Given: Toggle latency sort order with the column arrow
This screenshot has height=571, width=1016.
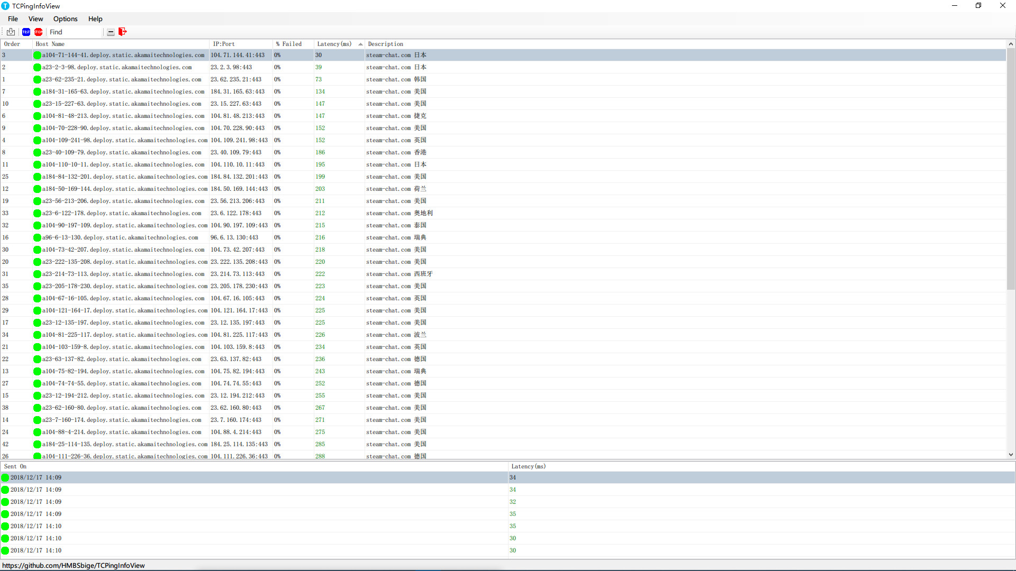Looking at the screenshot, I should pos(360,44).
